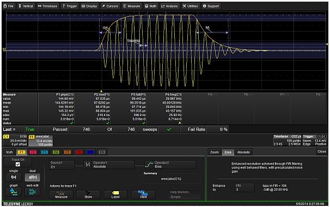The height and width of the screenshot is (207, 330).
Task: Open the C1 channel descriptor box
Action: pyautogui.click(x=15, y=141)
